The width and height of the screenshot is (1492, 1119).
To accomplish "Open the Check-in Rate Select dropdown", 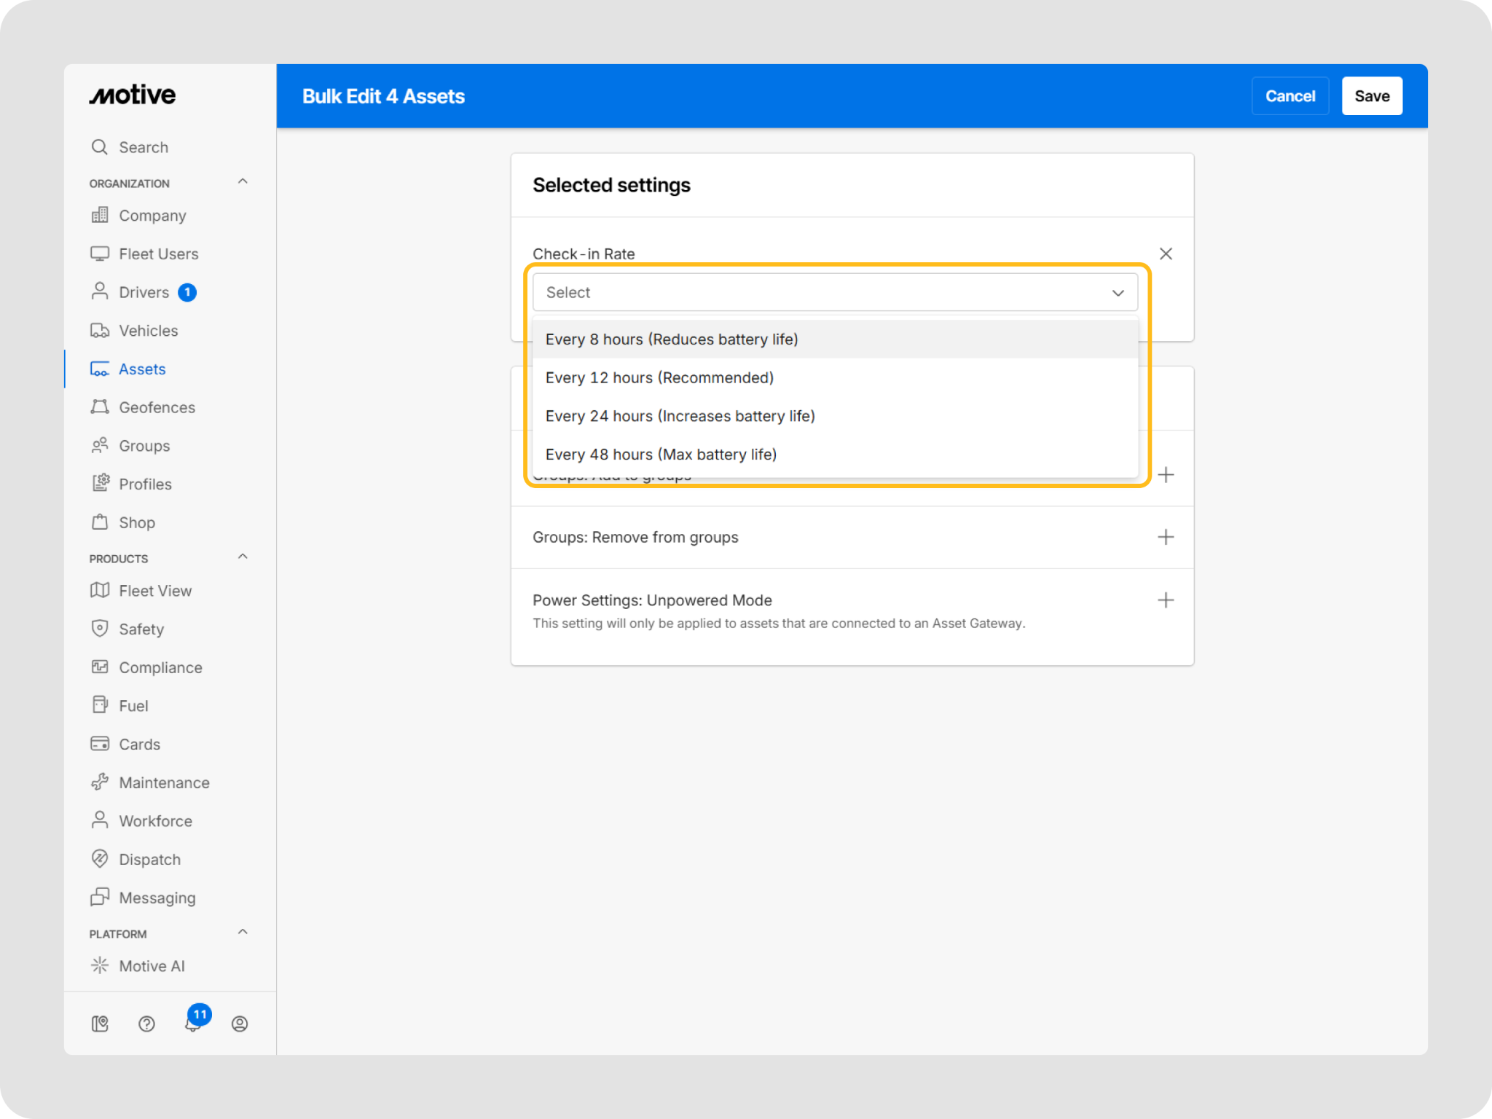I will pos(835,292).
